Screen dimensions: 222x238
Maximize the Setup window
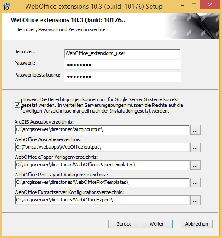click(194, 5)
